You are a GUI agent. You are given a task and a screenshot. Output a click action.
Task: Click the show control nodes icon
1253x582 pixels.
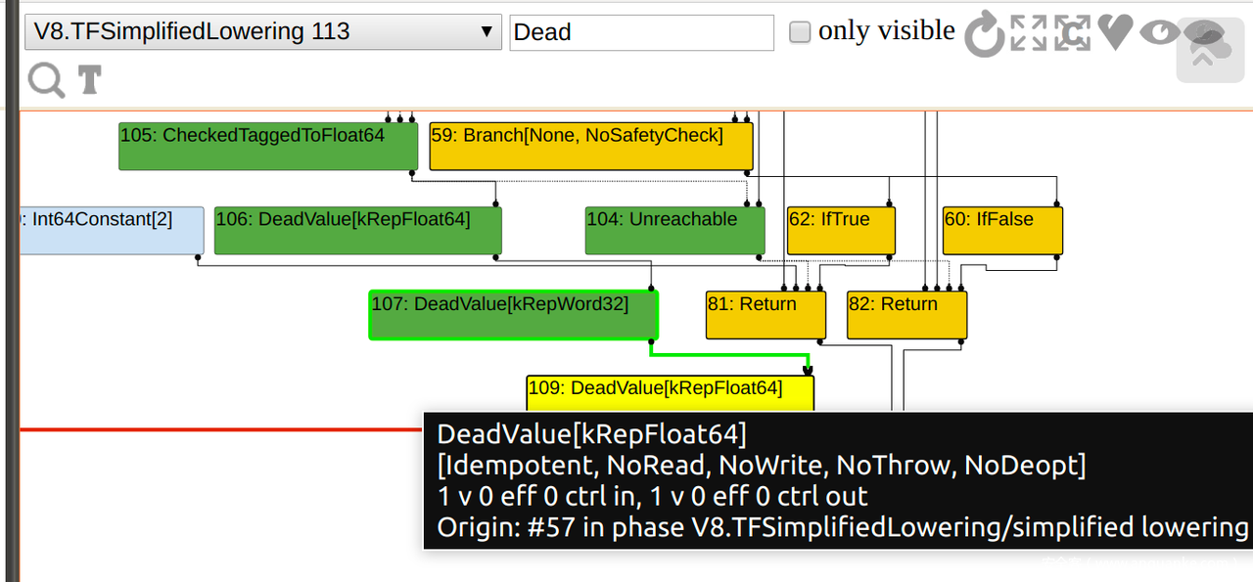[1072, 33]
